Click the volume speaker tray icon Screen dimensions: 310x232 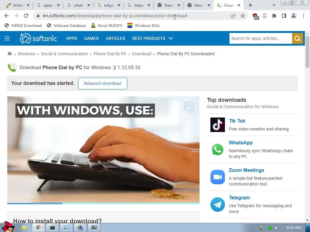click(277, 228)
